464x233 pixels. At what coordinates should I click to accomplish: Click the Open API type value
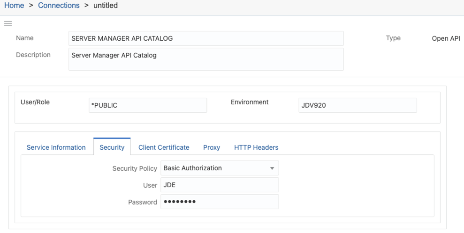pyautogui.click(x=446, y=38)
